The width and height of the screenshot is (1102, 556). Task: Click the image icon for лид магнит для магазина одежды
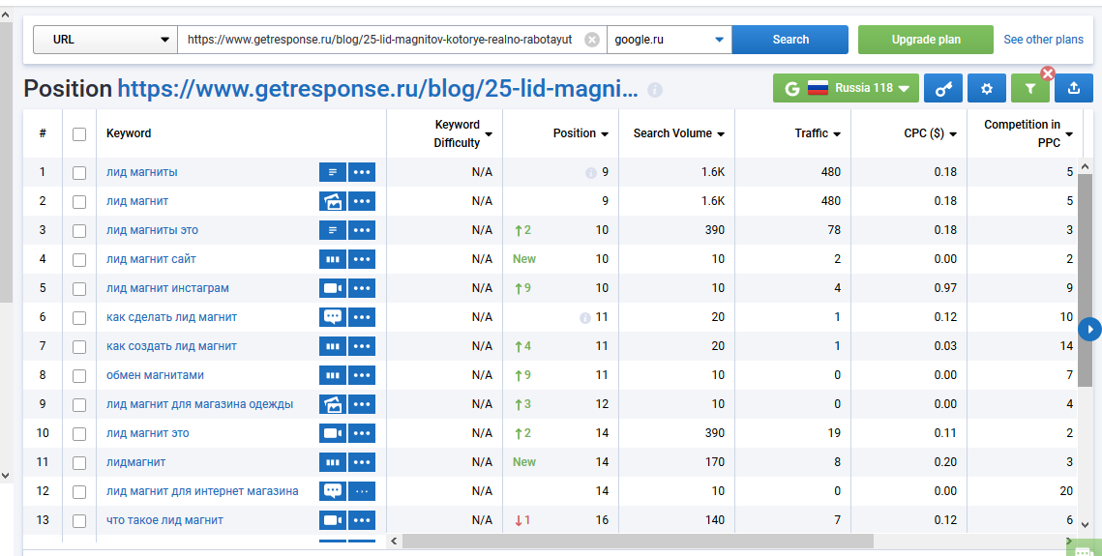click(333, 404)
